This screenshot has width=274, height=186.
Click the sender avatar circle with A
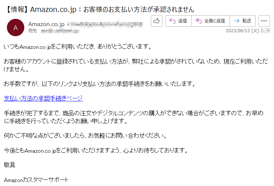click(x=16, y=28)
